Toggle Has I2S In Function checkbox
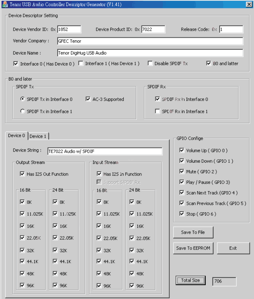 tap(99, 174)
